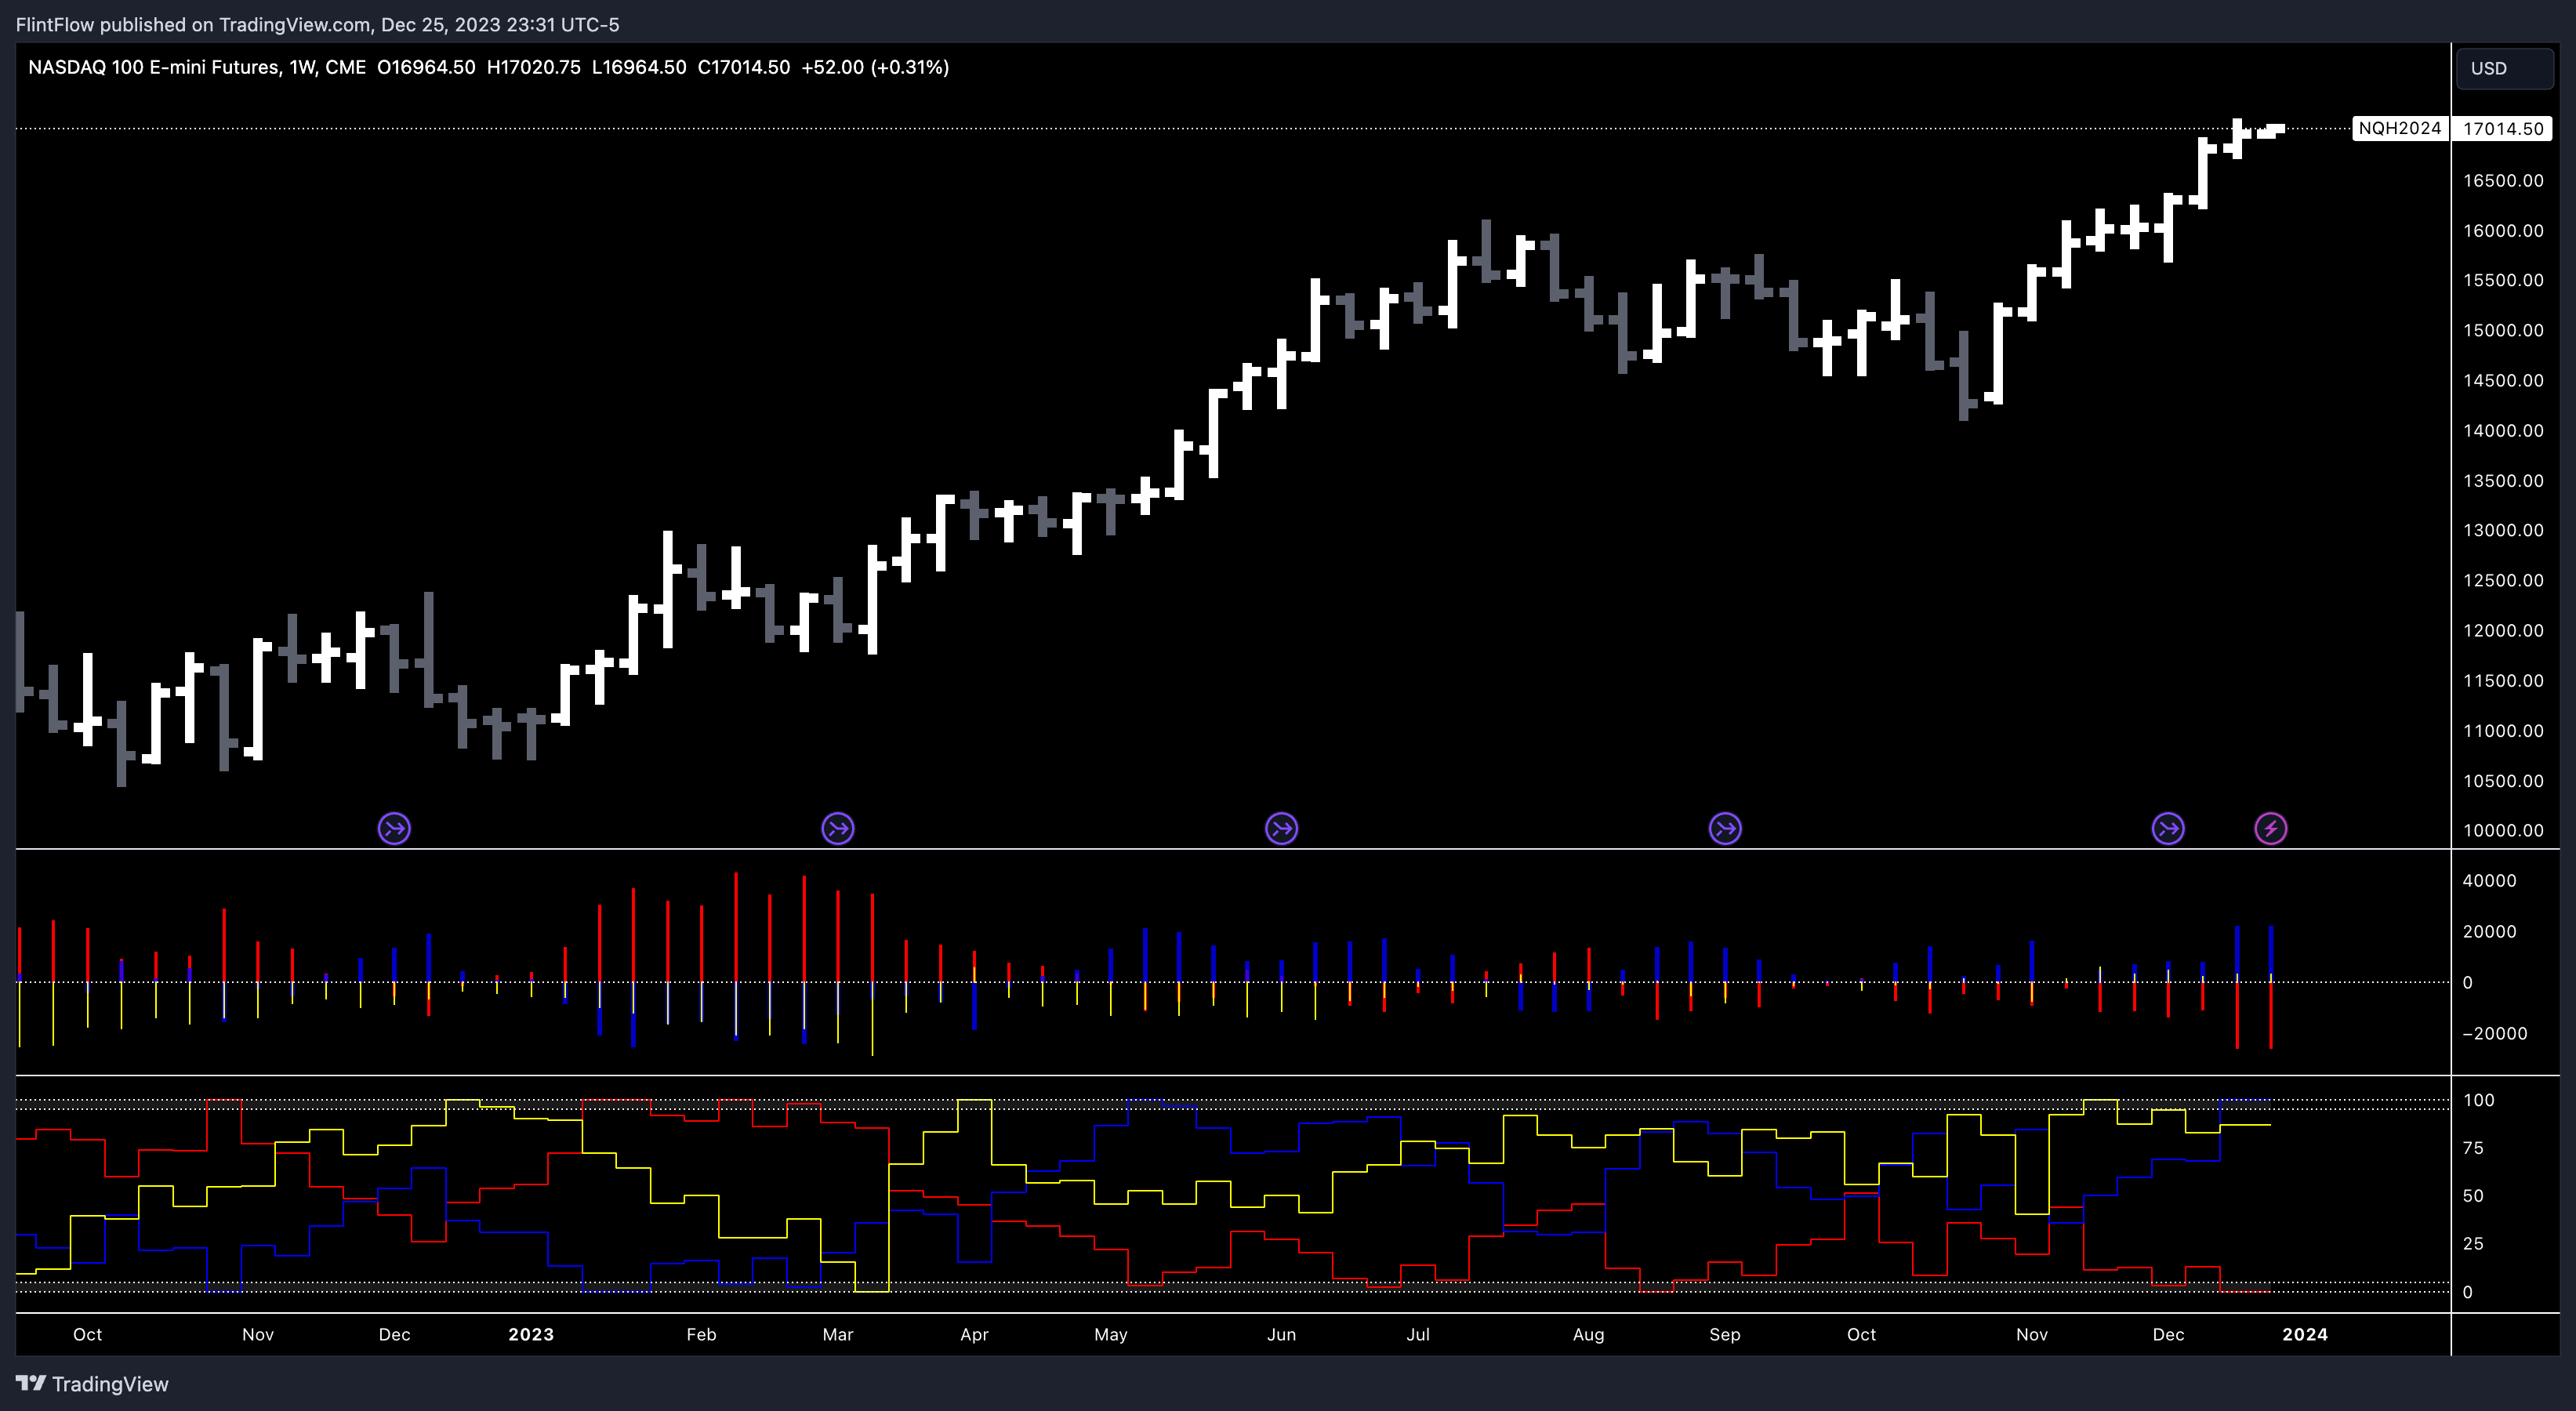Screen dimensions: 2576x1411
Task: Click the December 2022 contract rollover icon
Action: (394, 828)
